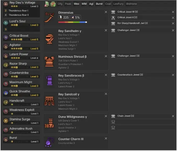Toggle the Burst buff button
The image size is (177, 151).
point(99,4)
